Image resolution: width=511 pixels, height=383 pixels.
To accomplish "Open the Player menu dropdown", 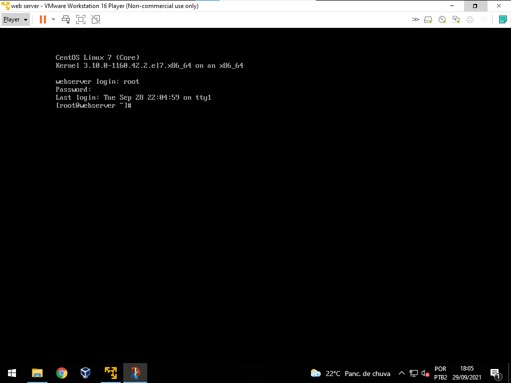I will [x=15, y=19].
